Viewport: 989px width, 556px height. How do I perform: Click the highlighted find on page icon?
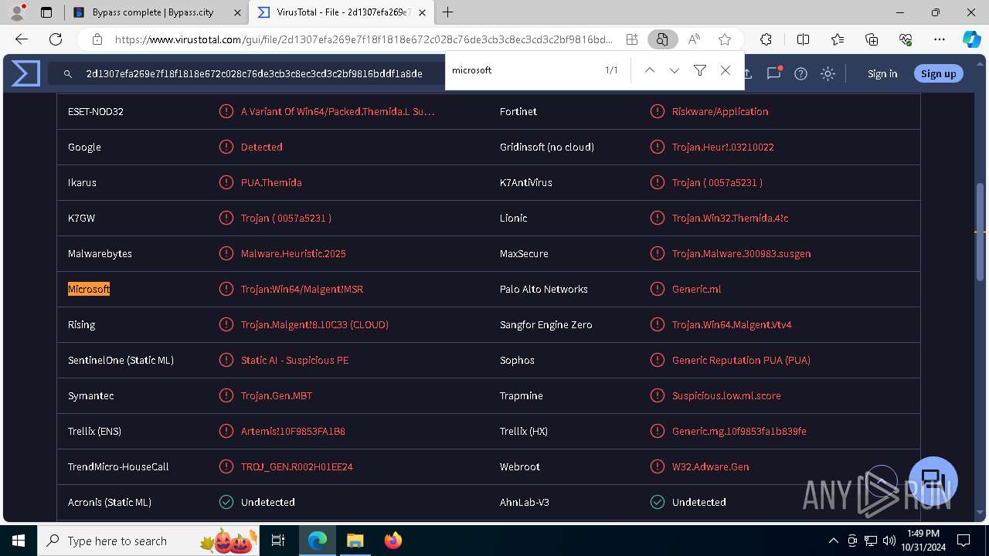[662, 39]
